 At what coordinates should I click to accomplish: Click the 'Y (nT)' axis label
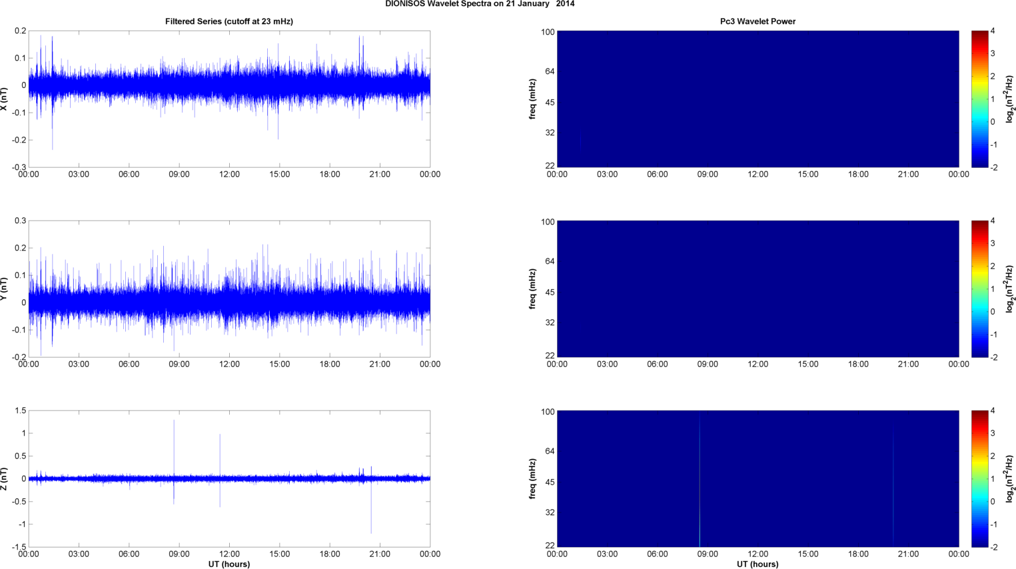point(5,288)
